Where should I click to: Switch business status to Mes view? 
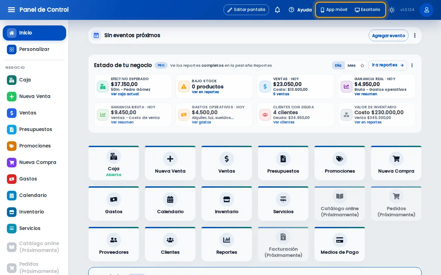click(351, 65)
